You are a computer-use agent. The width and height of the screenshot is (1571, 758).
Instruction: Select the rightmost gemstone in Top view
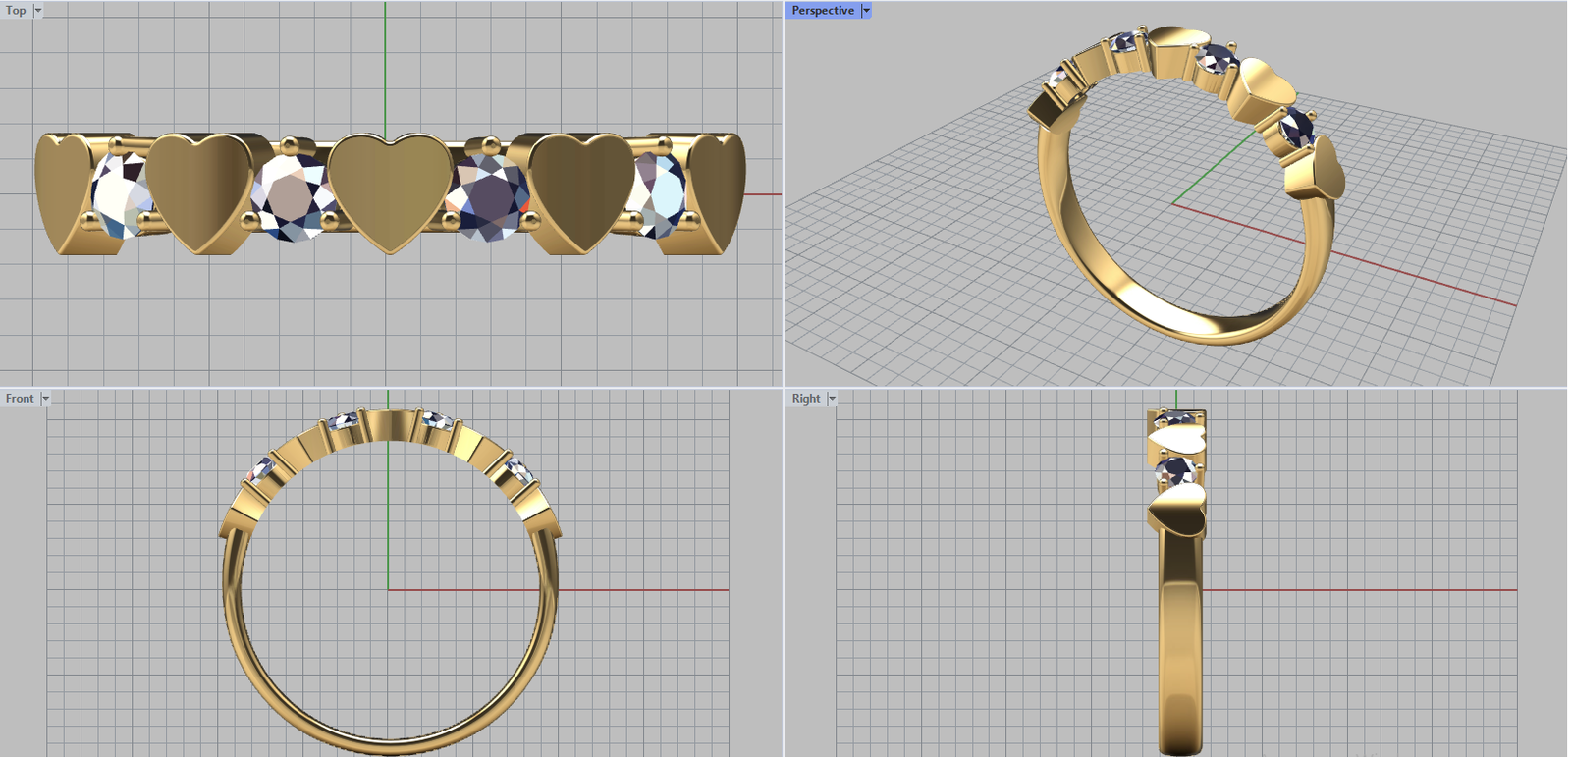[x=659, y=194]
